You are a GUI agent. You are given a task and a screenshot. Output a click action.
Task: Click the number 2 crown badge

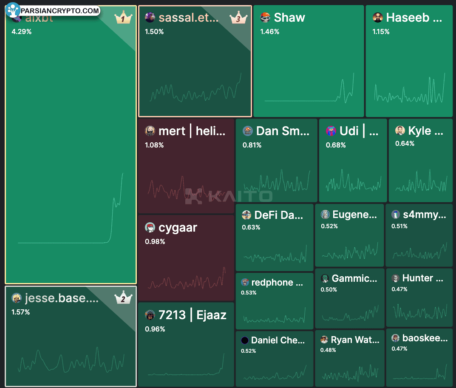click(x=123, y=297)
